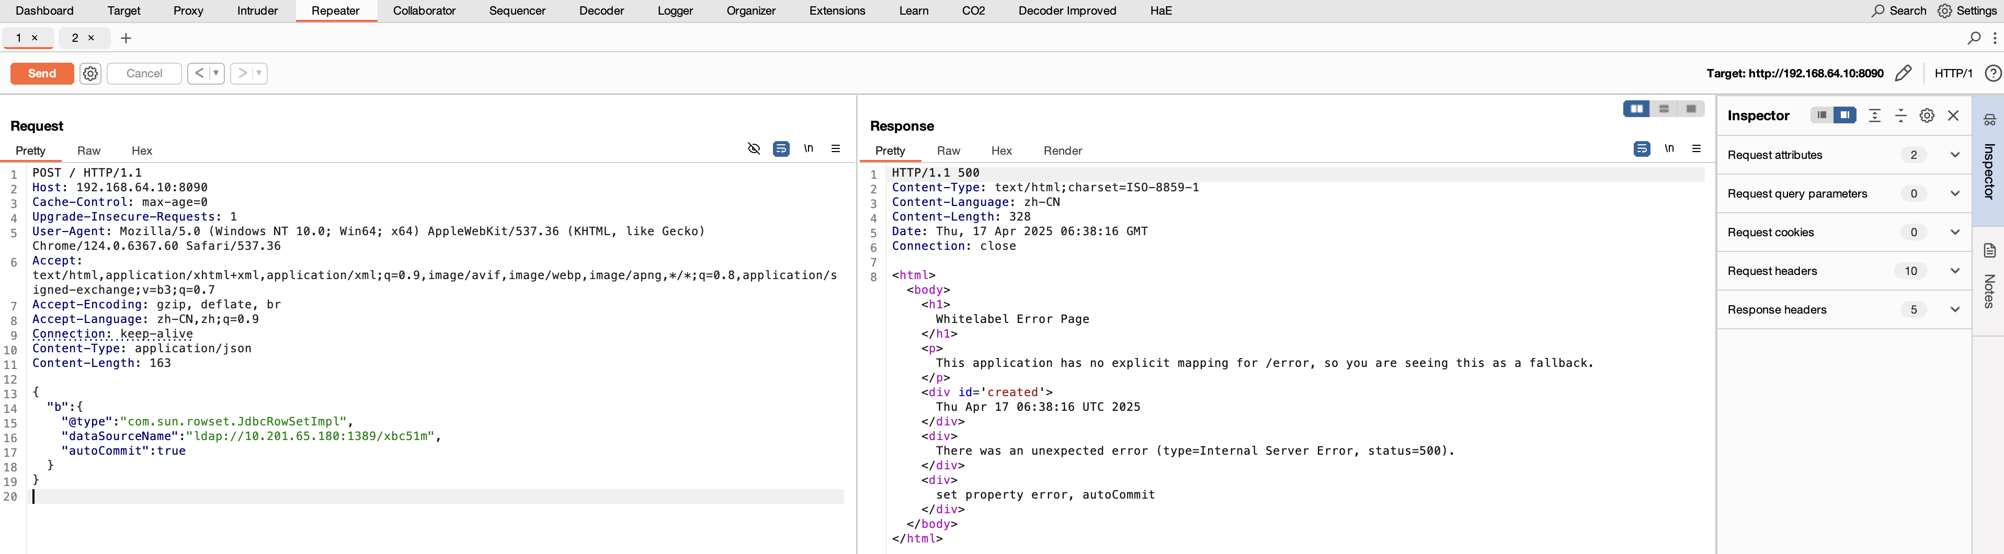Add a new Repeater tab
2004x554 pixels.
pos(126,37)
